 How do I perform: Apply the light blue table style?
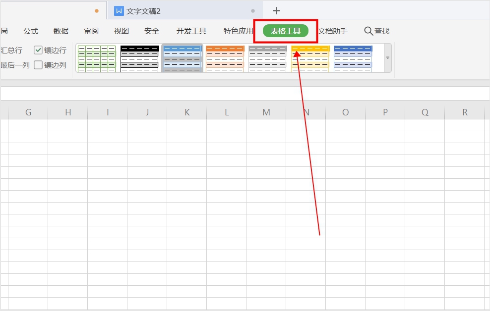(182, 58)
